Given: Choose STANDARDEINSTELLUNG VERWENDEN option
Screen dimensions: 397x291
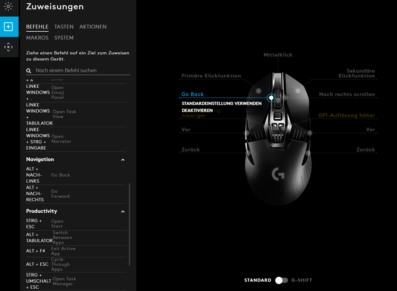Looking at the screenshot, I should (x=221, y=103).
